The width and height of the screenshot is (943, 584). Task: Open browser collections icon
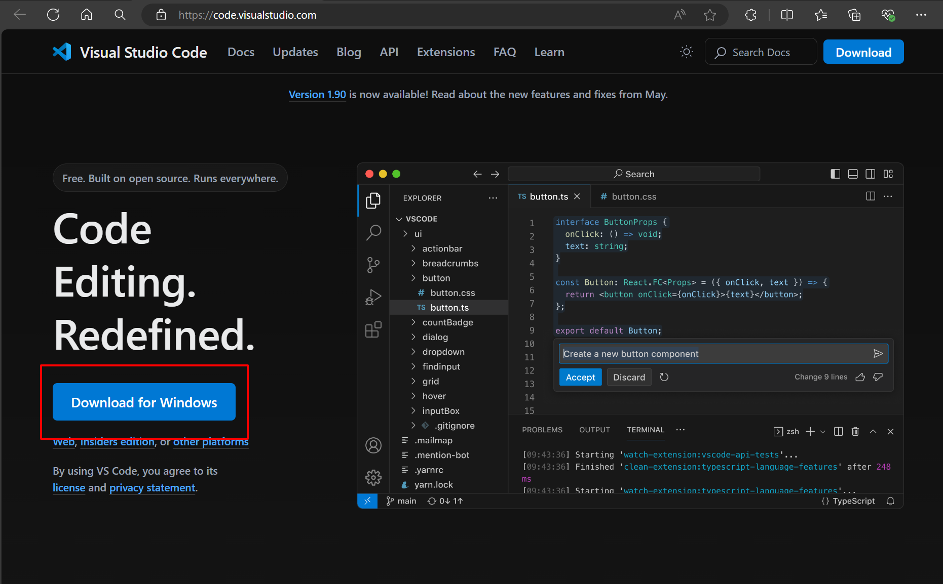854,15
